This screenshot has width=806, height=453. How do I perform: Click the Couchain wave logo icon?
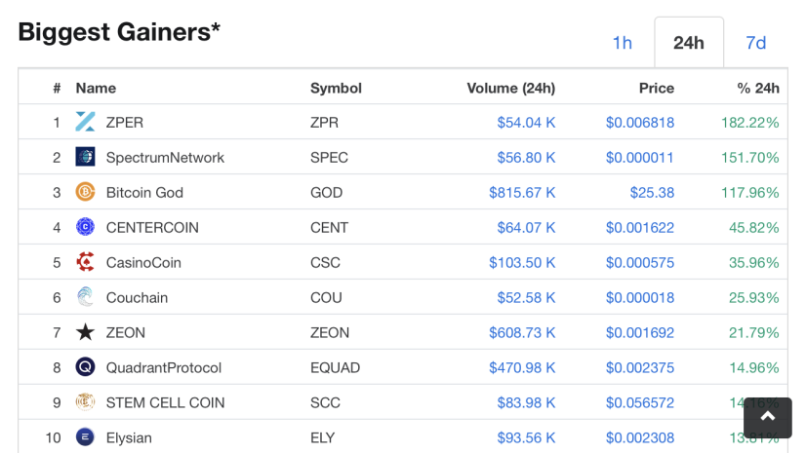pyautogui.click(x=85, y=297)
